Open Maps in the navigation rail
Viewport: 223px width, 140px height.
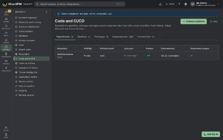tap(6, 34)
